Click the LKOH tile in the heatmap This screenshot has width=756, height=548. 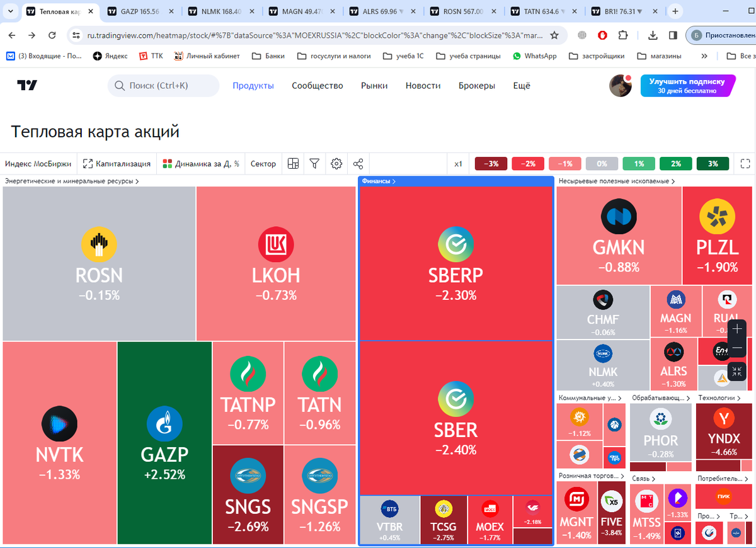pos(276,264)
